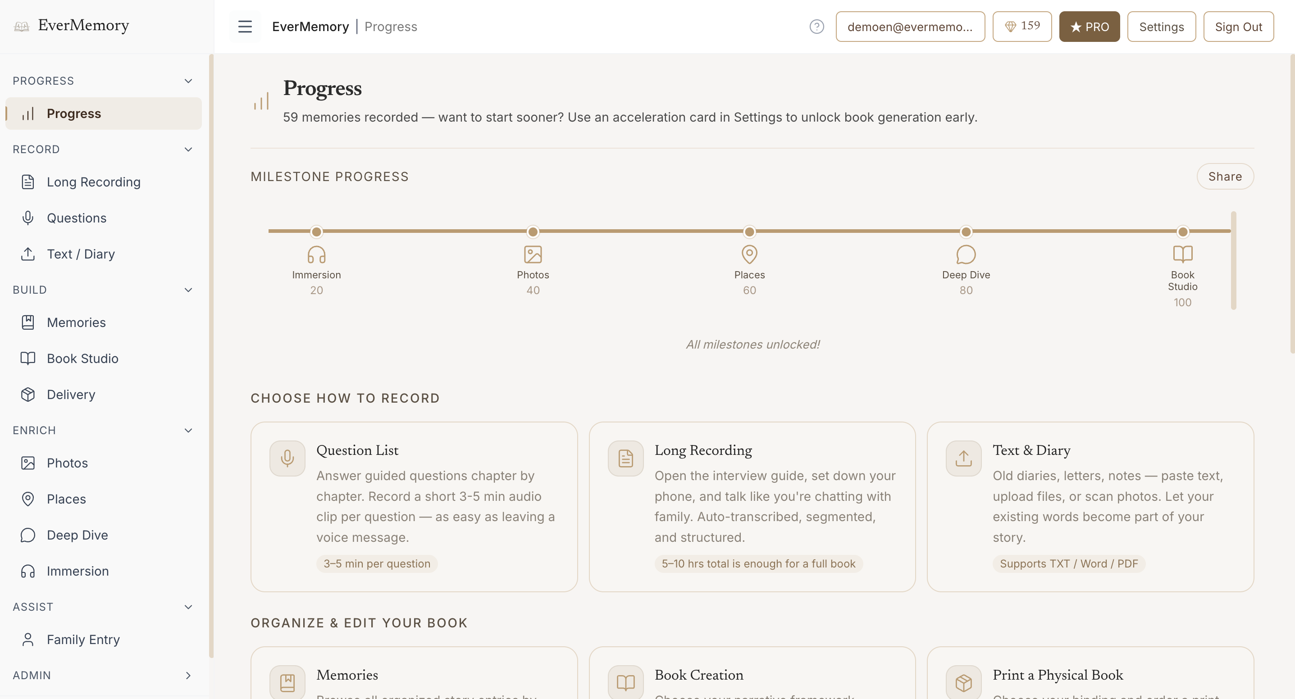Open the help question mark icon
The width and height of the screenshot is (1295, 699).
click(816, 27)
